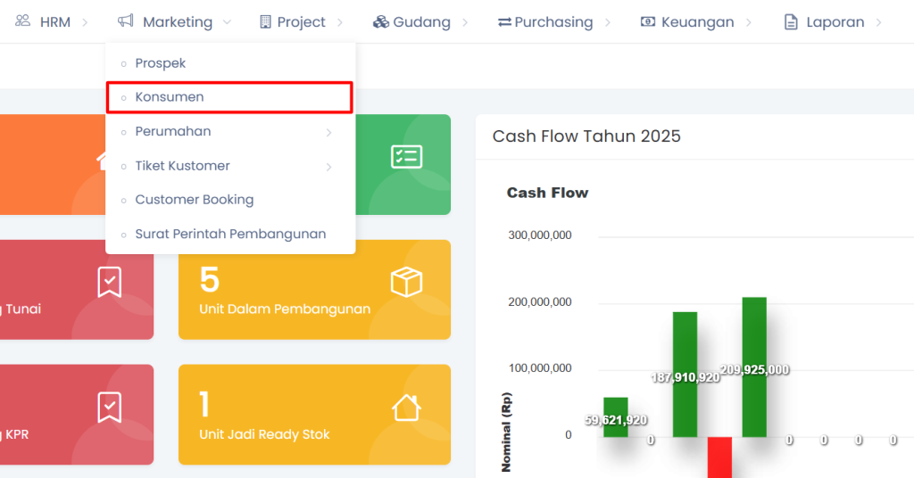Click the checklist icon on the green card
This screenshot has width=914, height=478.
[406, 157]
